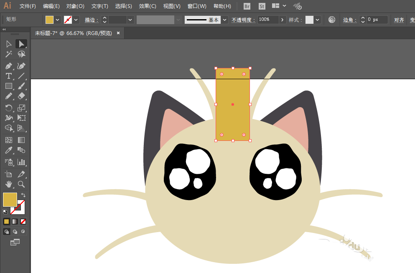The image size is (415, 273).
Task: Open stroke color dropdown in control bar
Action: (76, 20)
